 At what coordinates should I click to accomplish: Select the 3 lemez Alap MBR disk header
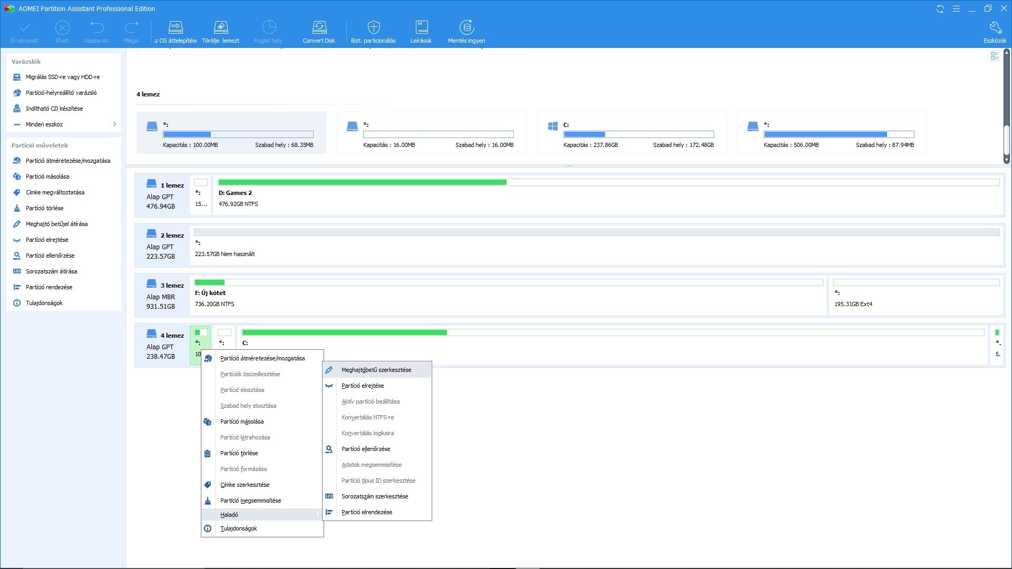(x=162, y=295)
